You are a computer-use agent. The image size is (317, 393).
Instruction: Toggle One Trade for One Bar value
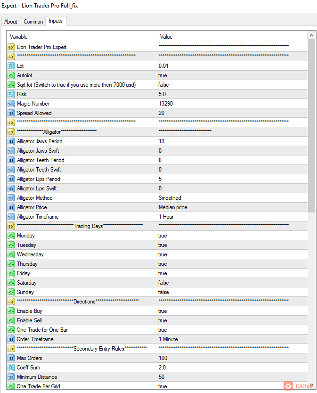point(232,330)
